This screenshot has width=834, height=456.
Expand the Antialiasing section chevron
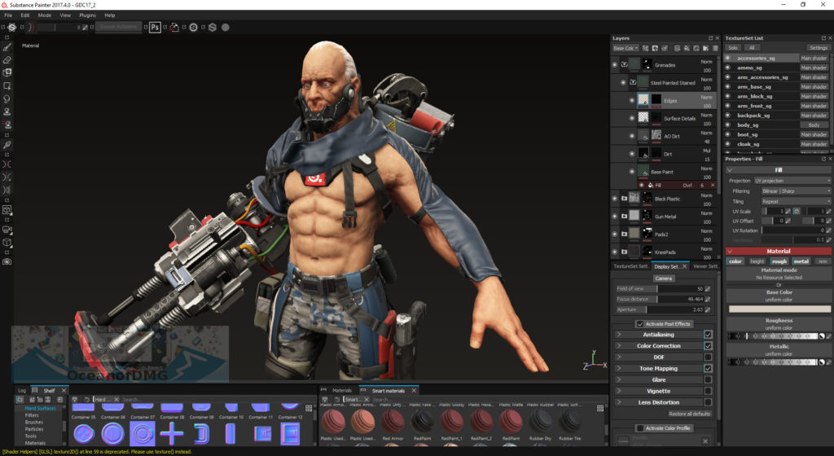[x=619, y=335]
